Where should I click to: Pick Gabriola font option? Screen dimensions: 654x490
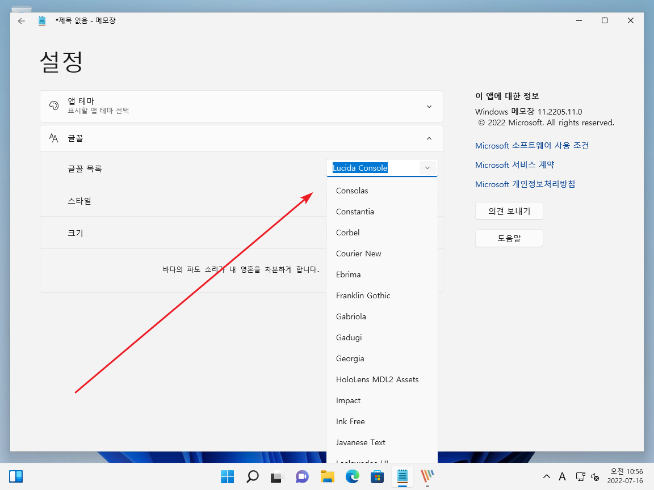coord(382,316)
